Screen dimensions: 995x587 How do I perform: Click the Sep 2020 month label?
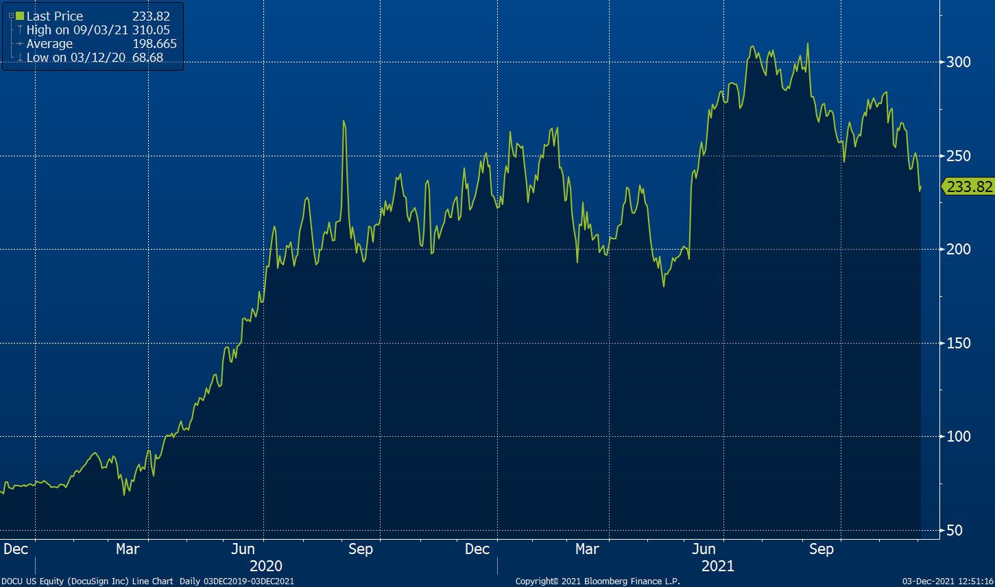tap(361, 549)
